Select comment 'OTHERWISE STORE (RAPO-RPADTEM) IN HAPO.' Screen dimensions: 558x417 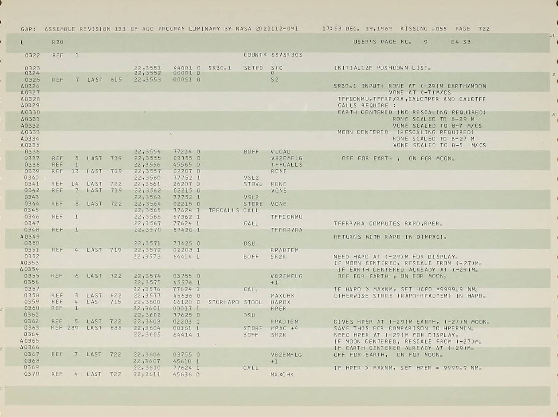click(x=410, y=296)
